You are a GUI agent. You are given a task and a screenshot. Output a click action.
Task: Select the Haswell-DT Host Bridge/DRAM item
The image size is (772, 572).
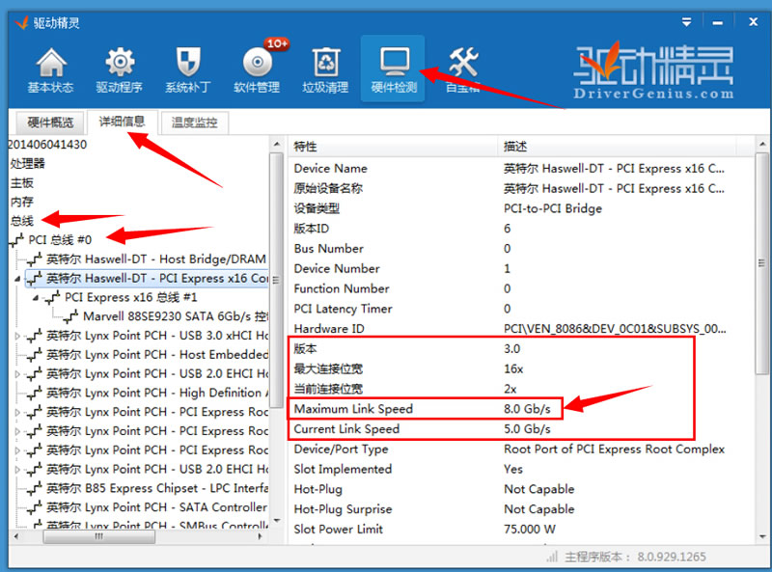pyautogui.click(x=156, y=259)
